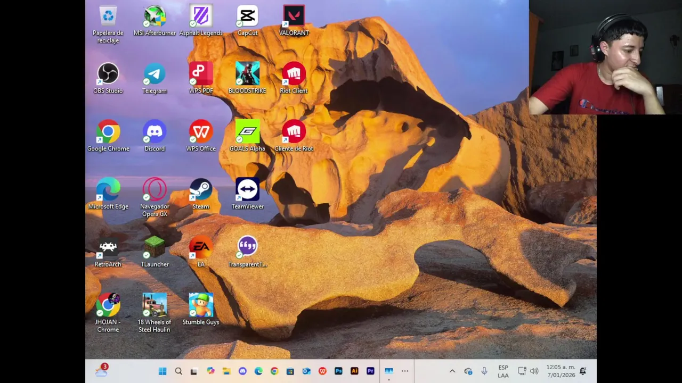Select the Asphalt Legends desktop icon
This screenshot has width=682, height=383.
tap(201, 21)
